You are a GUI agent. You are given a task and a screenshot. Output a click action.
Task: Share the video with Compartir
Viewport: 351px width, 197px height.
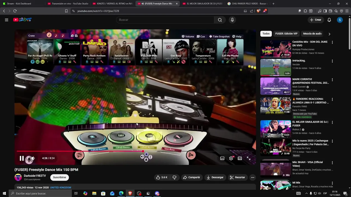(x=191, y=177)
